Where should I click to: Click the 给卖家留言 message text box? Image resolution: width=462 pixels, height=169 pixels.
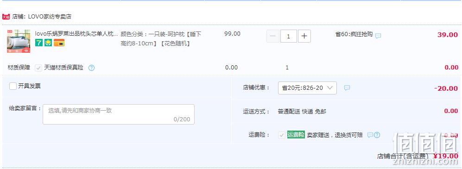[x=119, y=114]
